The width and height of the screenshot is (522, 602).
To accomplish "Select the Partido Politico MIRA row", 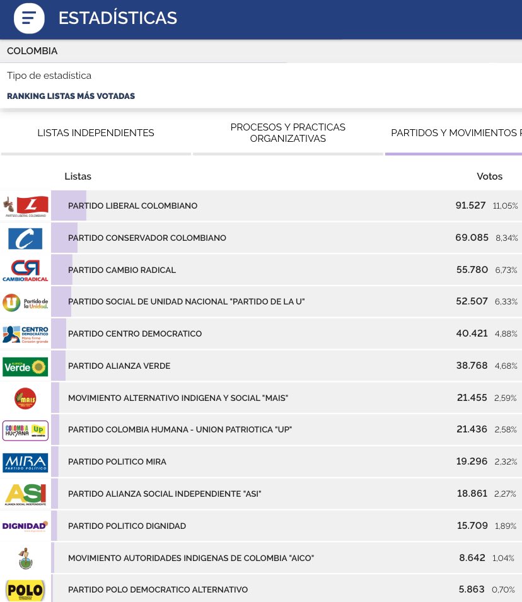I will point(287,462).
